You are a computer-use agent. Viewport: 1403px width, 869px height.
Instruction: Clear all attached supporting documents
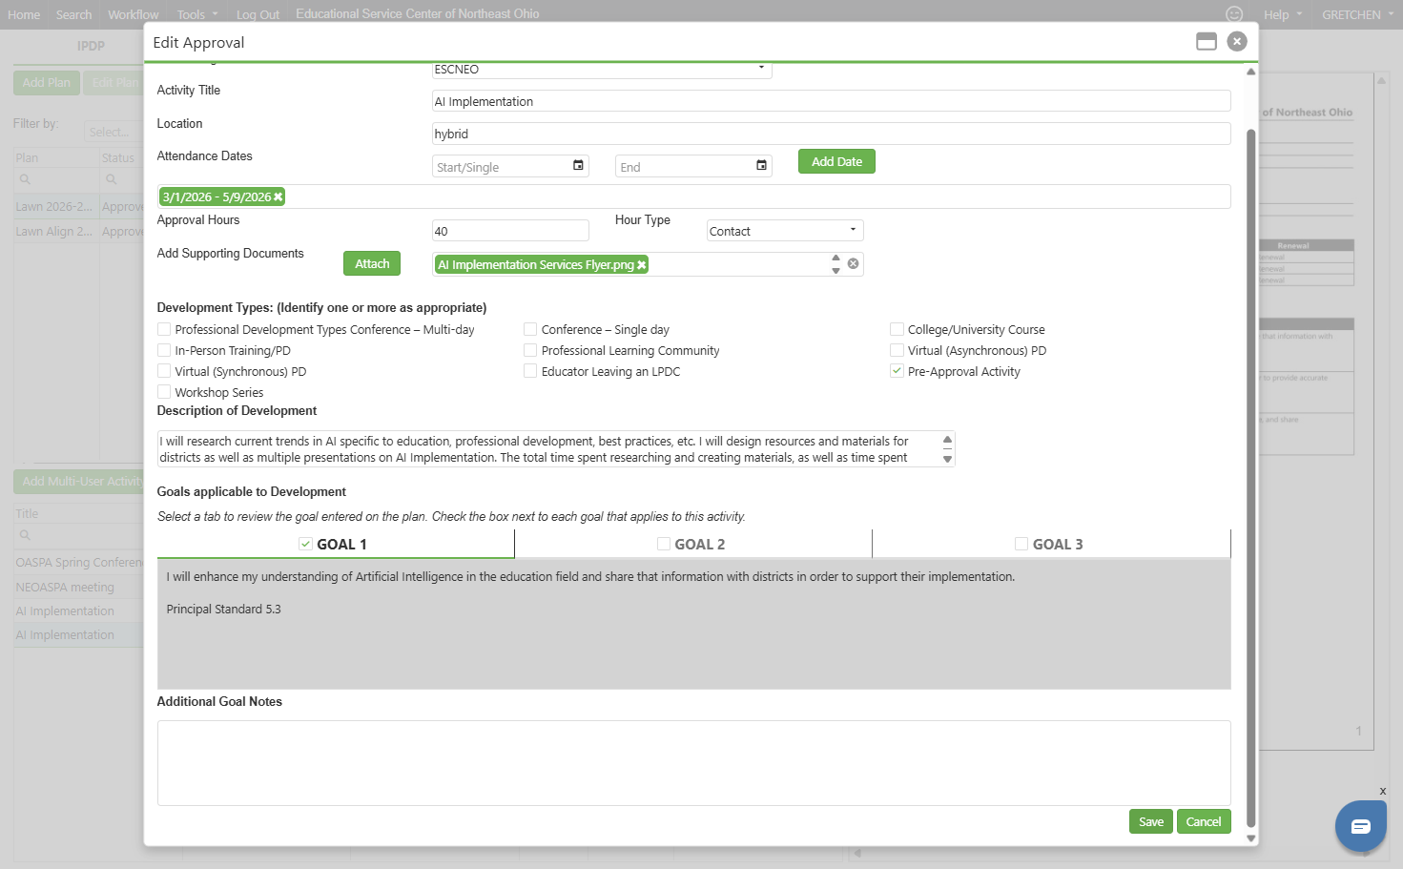click(x=853, y=264)
